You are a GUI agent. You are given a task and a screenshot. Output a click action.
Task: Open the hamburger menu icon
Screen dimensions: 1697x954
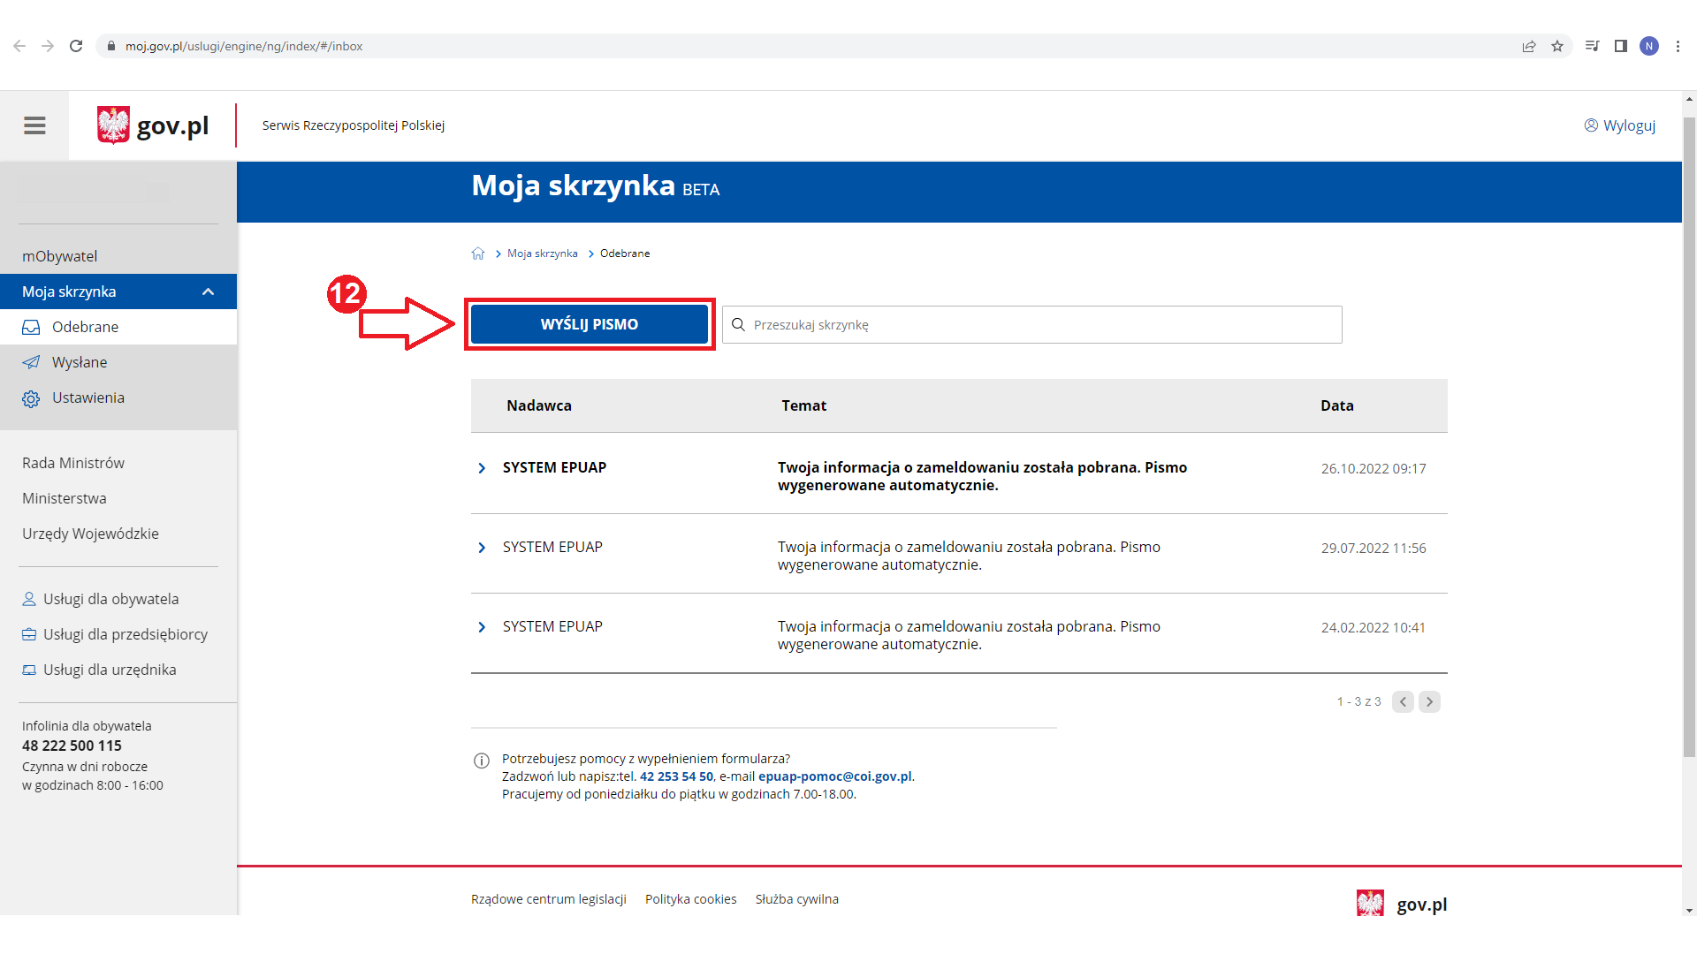(34, 125)
